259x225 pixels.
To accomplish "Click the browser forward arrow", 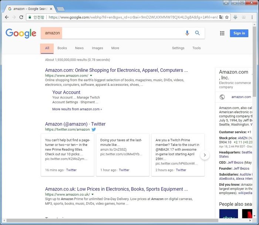I will [x=14, y=17].
